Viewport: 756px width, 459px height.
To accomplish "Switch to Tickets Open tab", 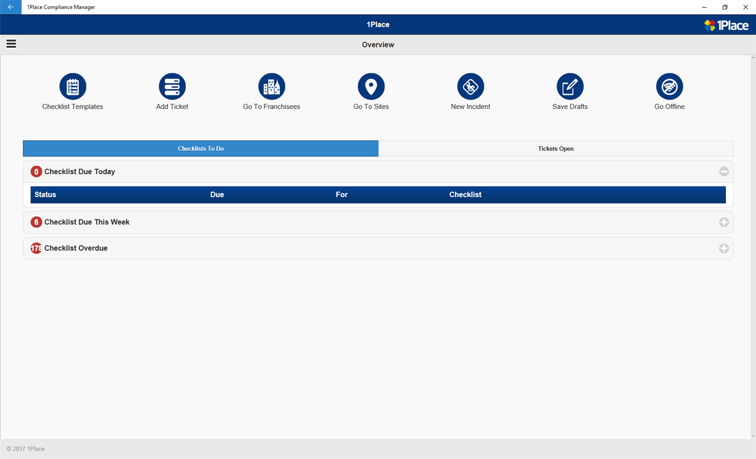I will coord(556,148).
